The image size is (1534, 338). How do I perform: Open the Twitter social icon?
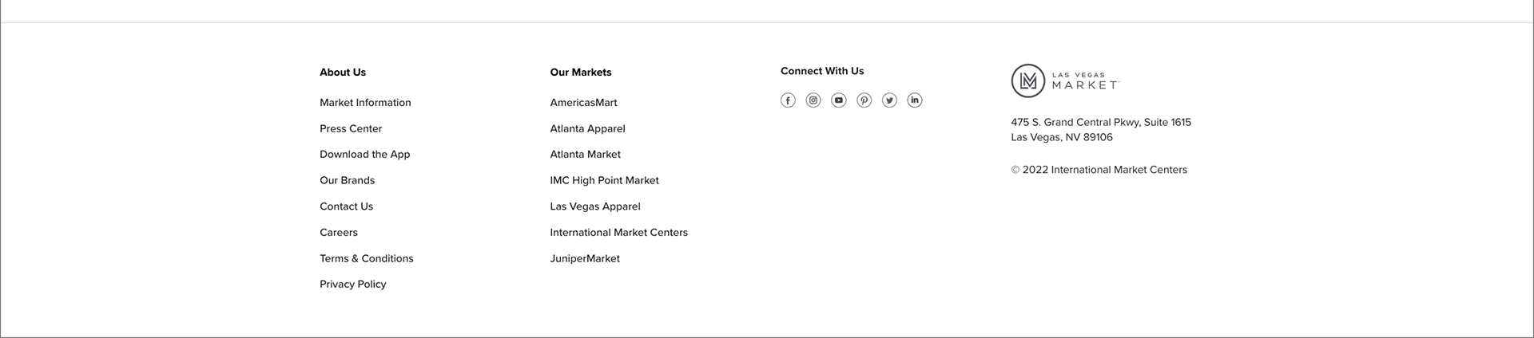point(889,100)
